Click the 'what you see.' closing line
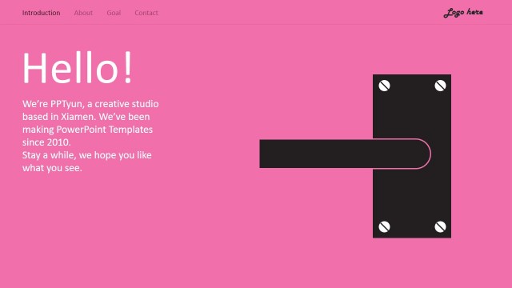 (x=52, y=168)
